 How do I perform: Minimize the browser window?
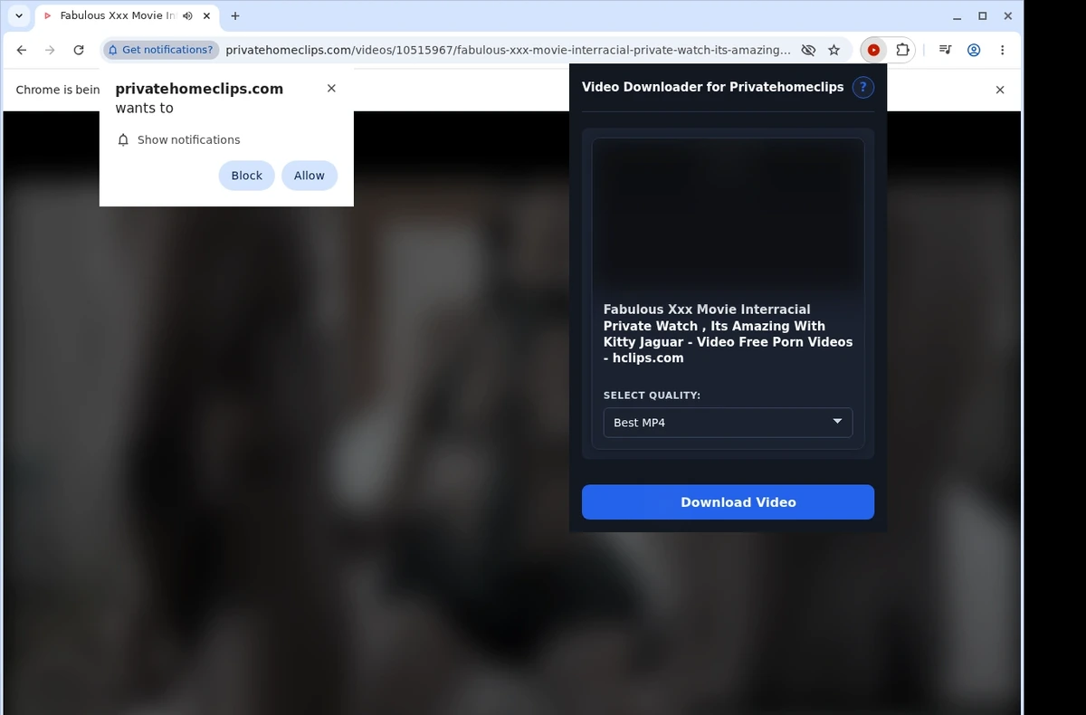[x=957, y=15]
